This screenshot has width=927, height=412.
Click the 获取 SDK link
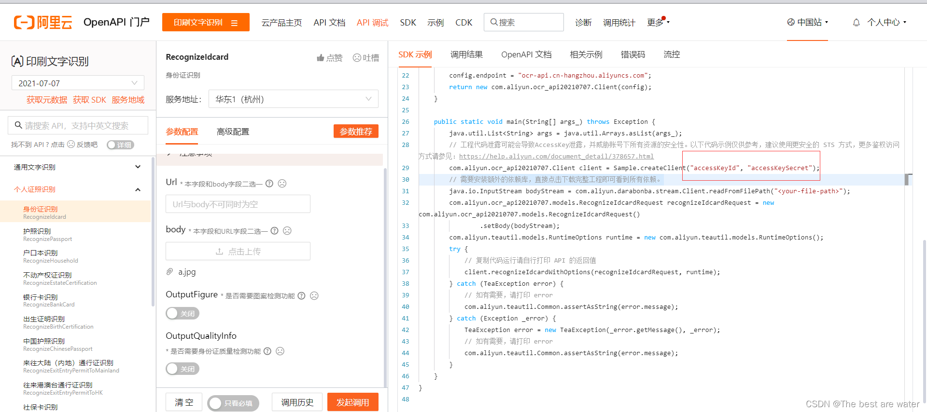[89, 100]
